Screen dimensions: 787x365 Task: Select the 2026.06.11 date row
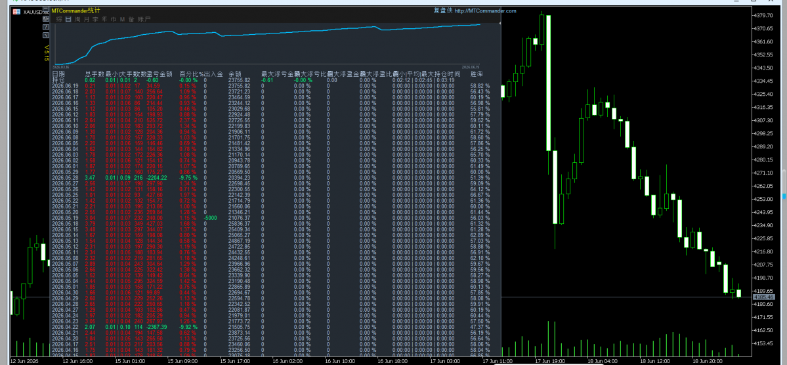[66, 120]
